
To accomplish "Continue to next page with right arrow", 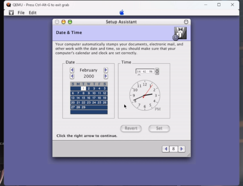I will coord(182,149).
